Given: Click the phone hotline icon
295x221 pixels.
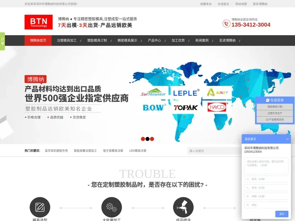Looking at the screenshot, I should coord(226,24).
